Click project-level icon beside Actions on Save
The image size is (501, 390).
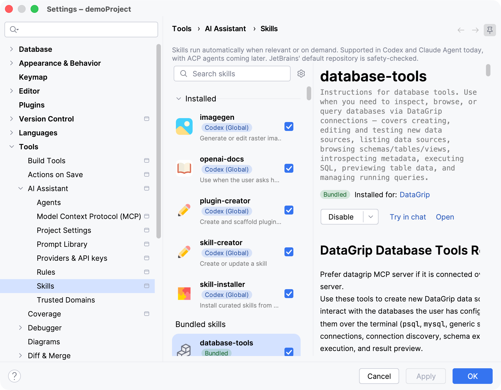tap(147, 174)
